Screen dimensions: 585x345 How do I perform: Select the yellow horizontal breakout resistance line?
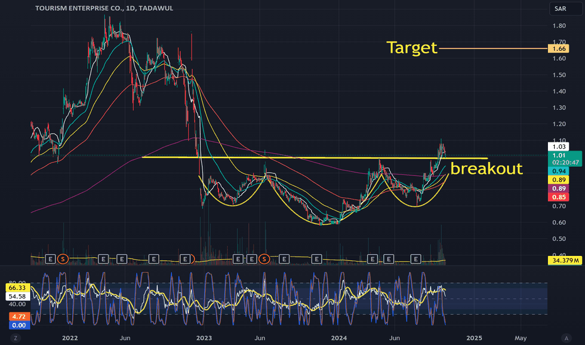315,158
